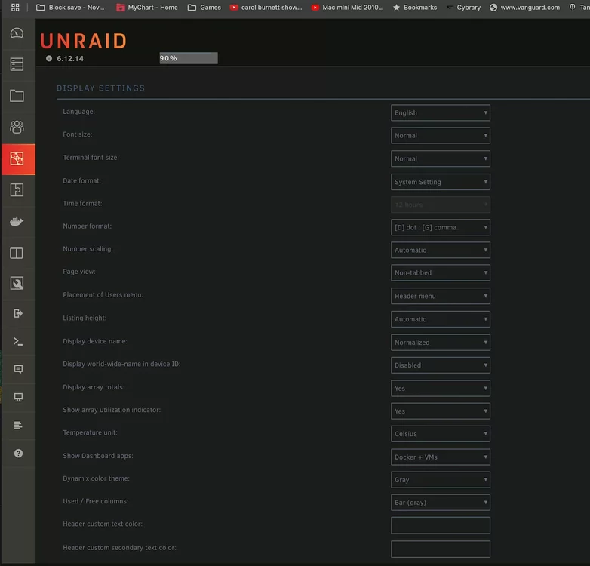Viewport: 590px width, 566px height.
Task: Click the browser apps grid icon
Action: tap(15, 7)
